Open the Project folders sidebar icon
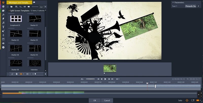The image size is (203, 103). (3, 11)
